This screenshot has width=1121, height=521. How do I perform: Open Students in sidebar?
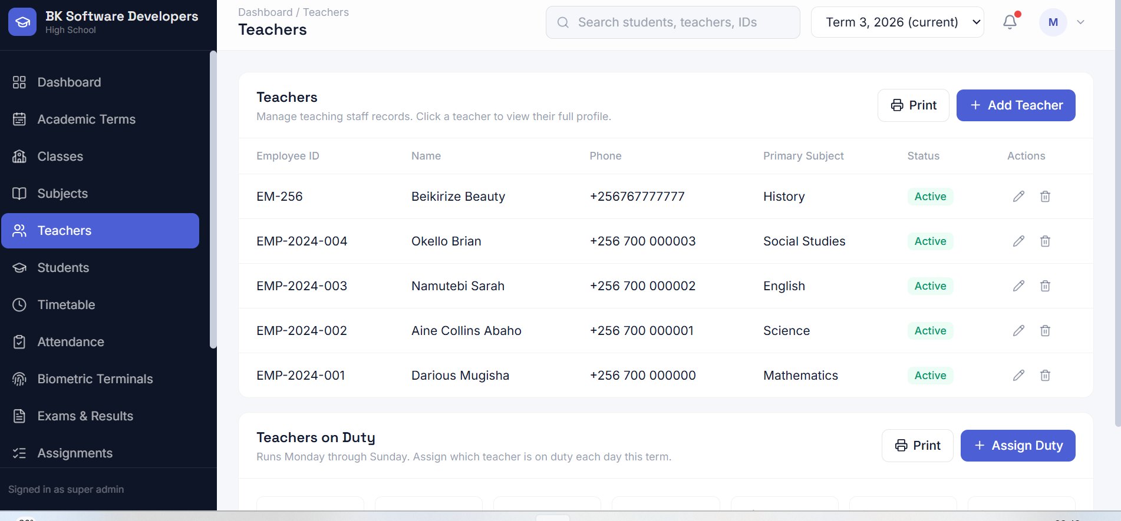point(100,268)
